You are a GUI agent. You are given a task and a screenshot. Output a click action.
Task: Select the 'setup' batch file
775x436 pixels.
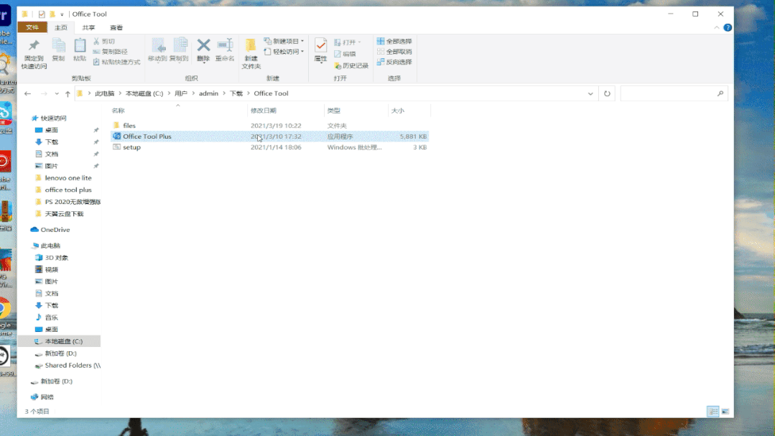pos(269,147)
